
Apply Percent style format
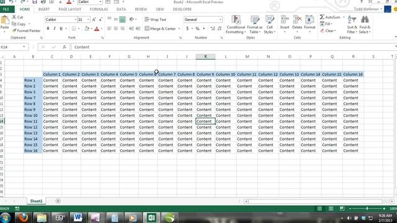[197, 28]
